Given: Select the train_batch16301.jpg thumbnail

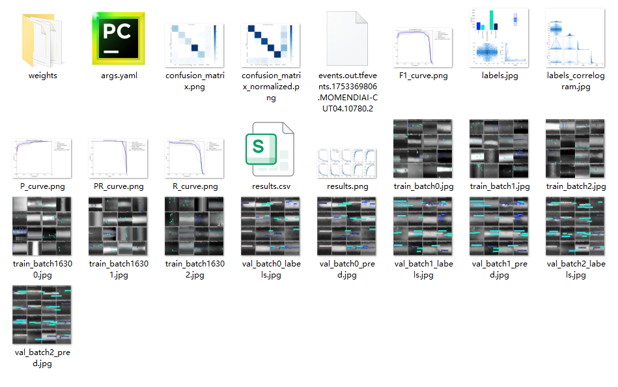Looking at the screenshot, I should coord(119,226).
